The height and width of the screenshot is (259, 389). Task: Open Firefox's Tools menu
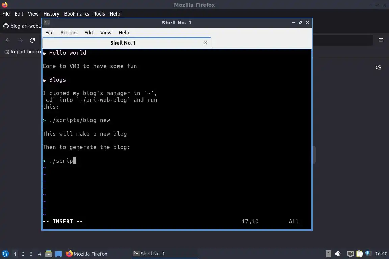(100, 14)
